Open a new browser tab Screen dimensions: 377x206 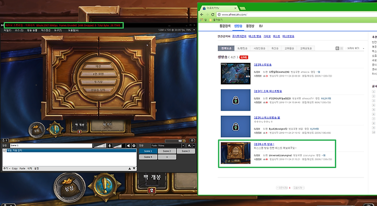pyautogui.click(x=242, y=8)
